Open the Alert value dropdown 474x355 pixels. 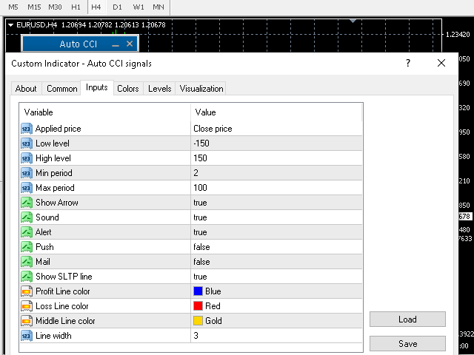tap(200, 232)
